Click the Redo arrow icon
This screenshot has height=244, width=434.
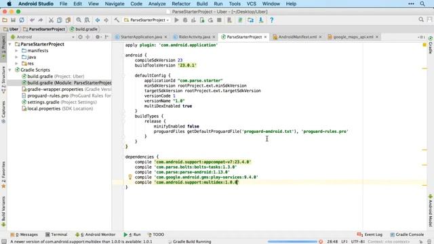(41, 20)
